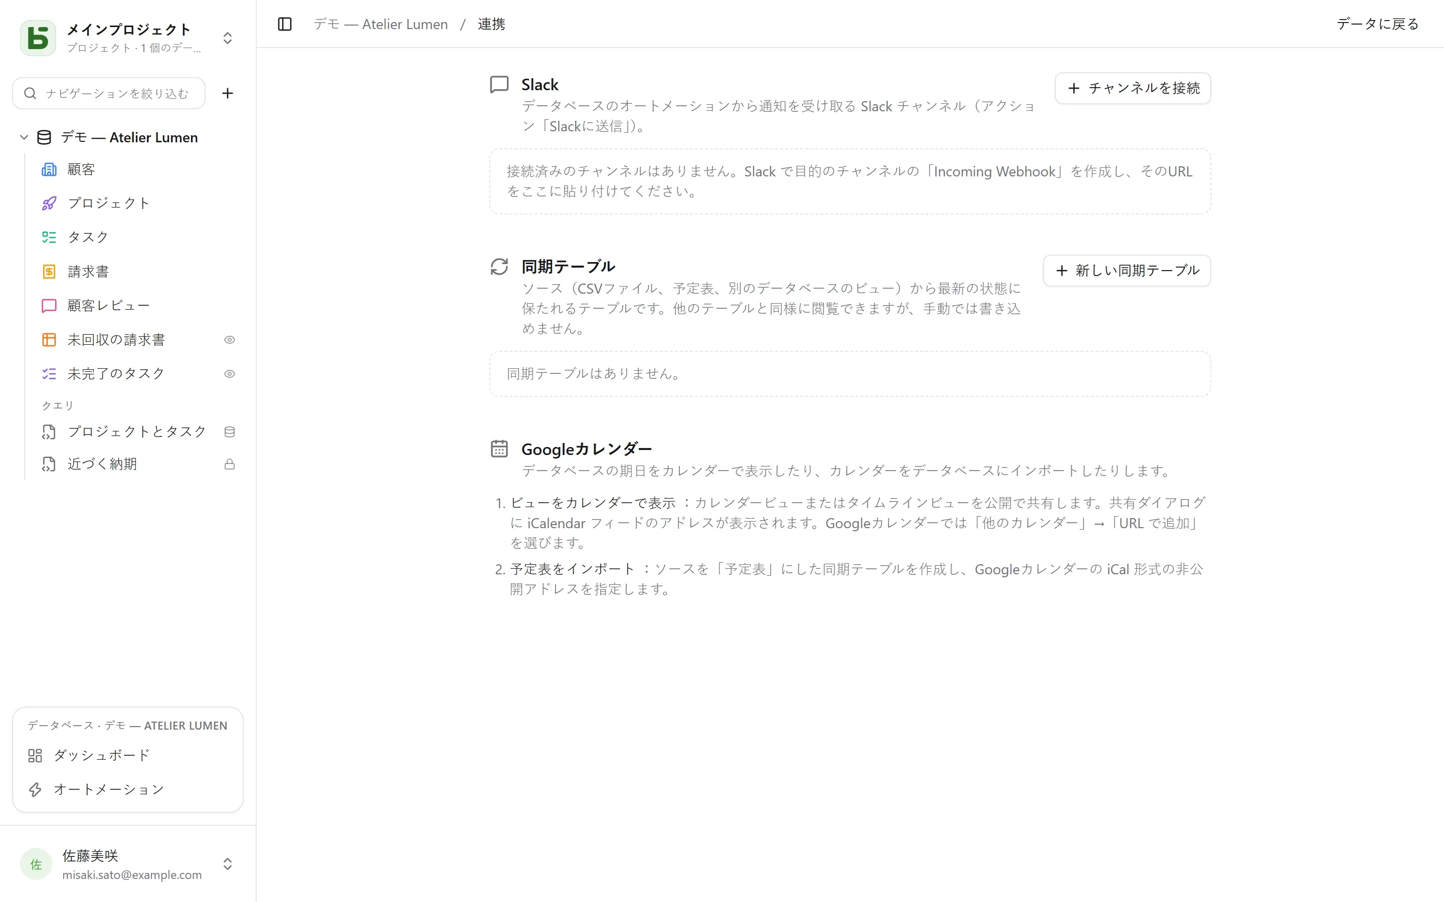Click the クエリ section label

pyautogui.click(x=57, y=406)
